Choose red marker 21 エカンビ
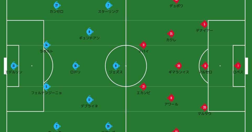Image resolution: width=252 pixels, height=132 pixels. point(143,87)
